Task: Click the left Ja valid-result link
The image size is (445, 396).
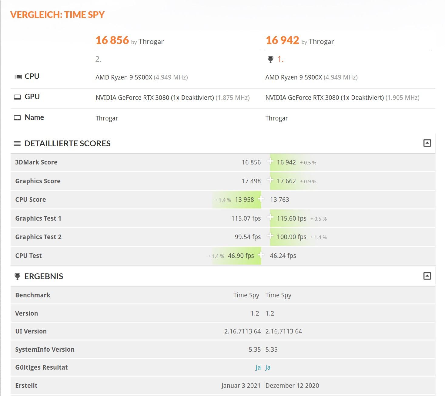Action: (258, 367)
